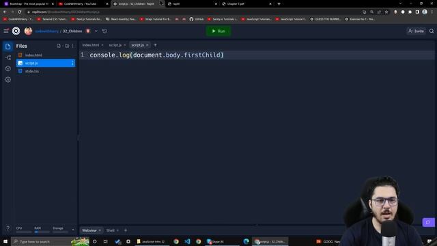Open the Settings gear sidebar icon
Image resolution: width=437 pixels, height=246 pixels.
(8, 80)
